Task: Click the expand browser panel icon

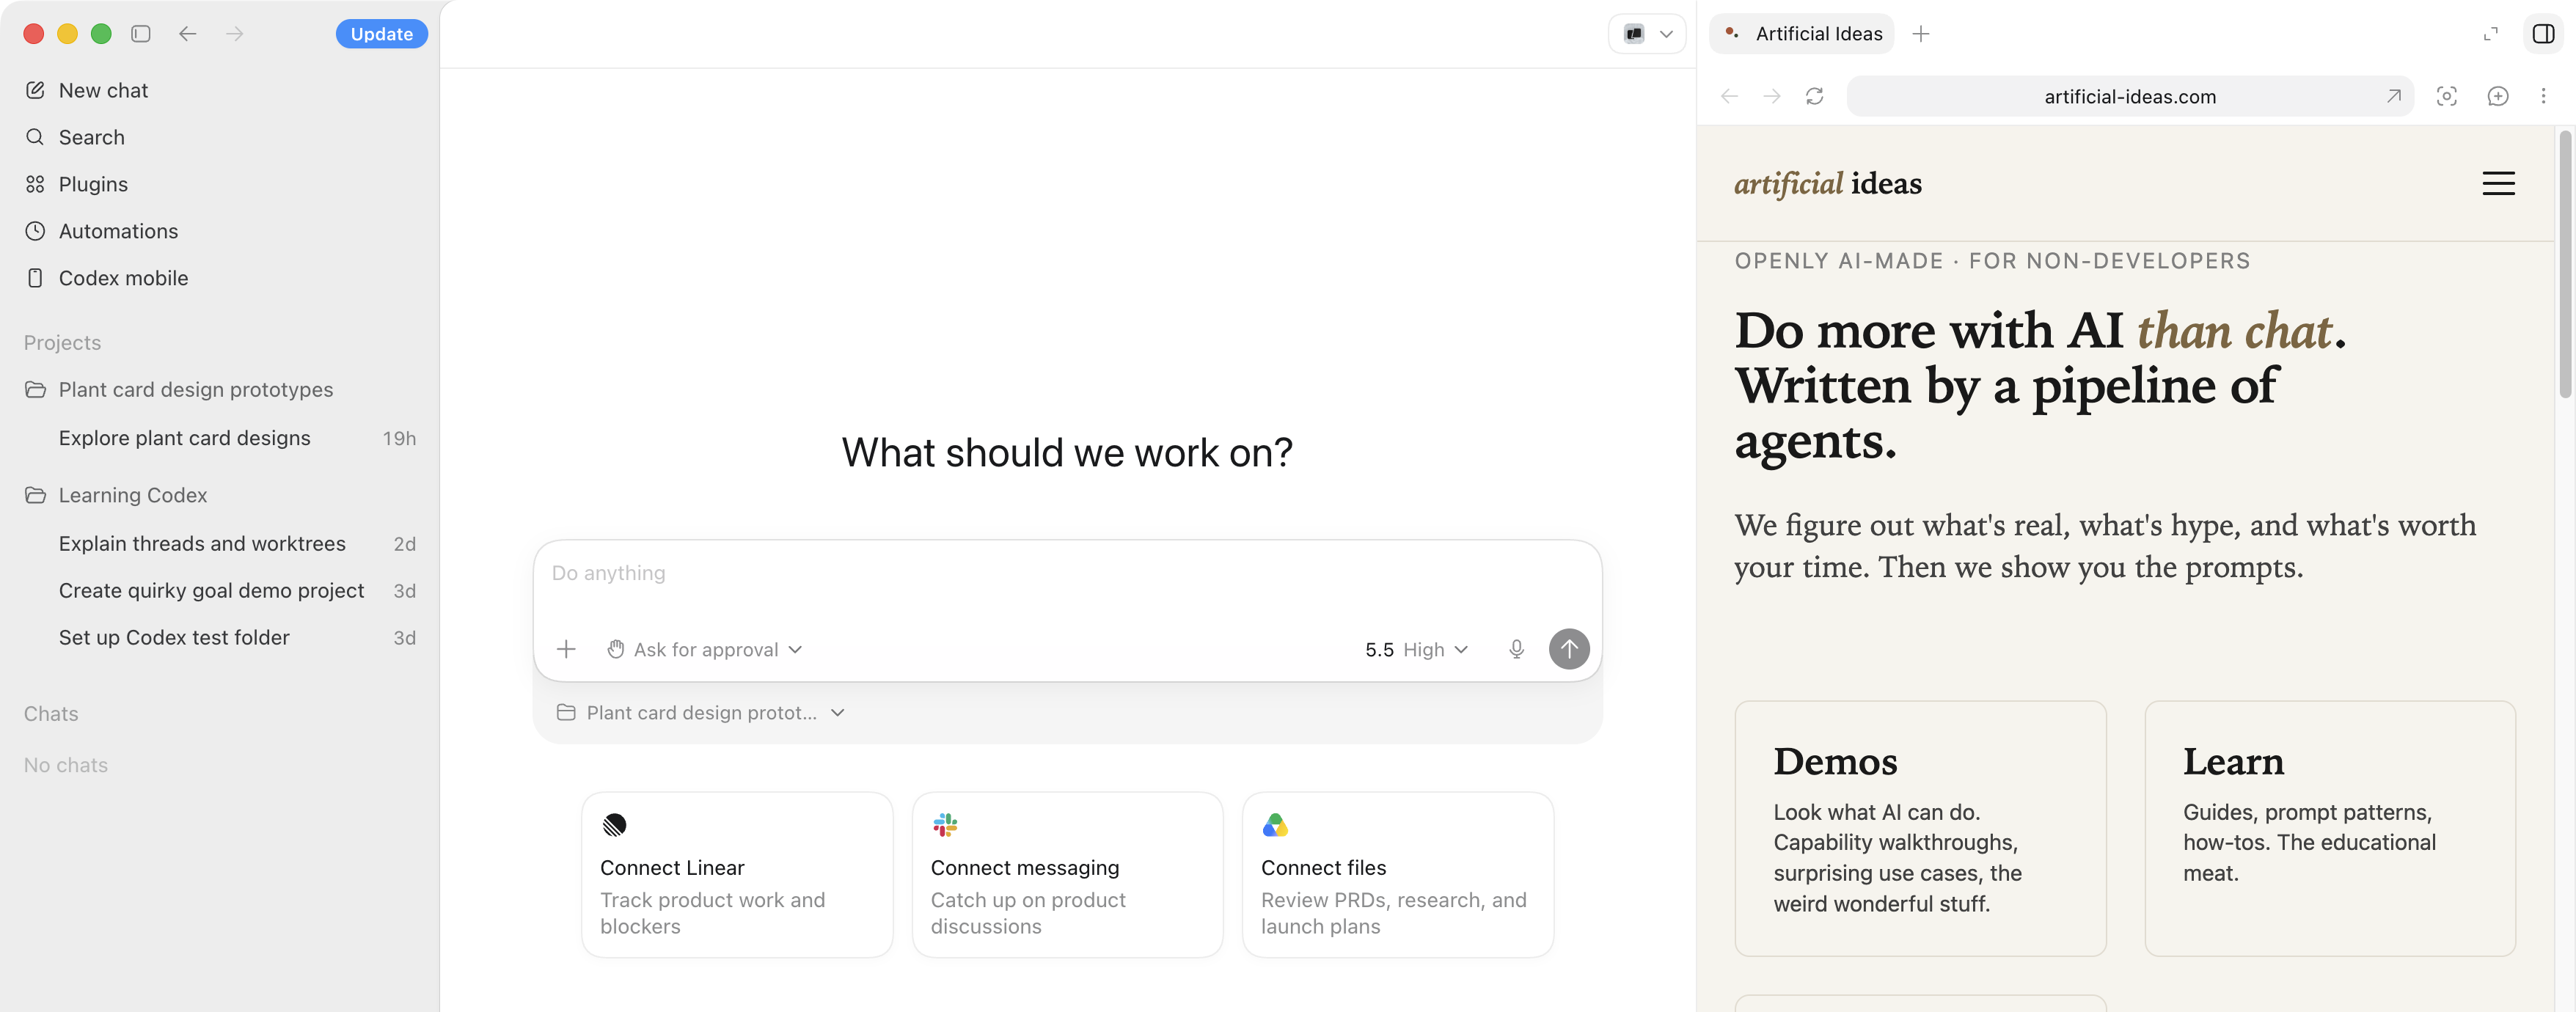Action: pos(2490,34)
